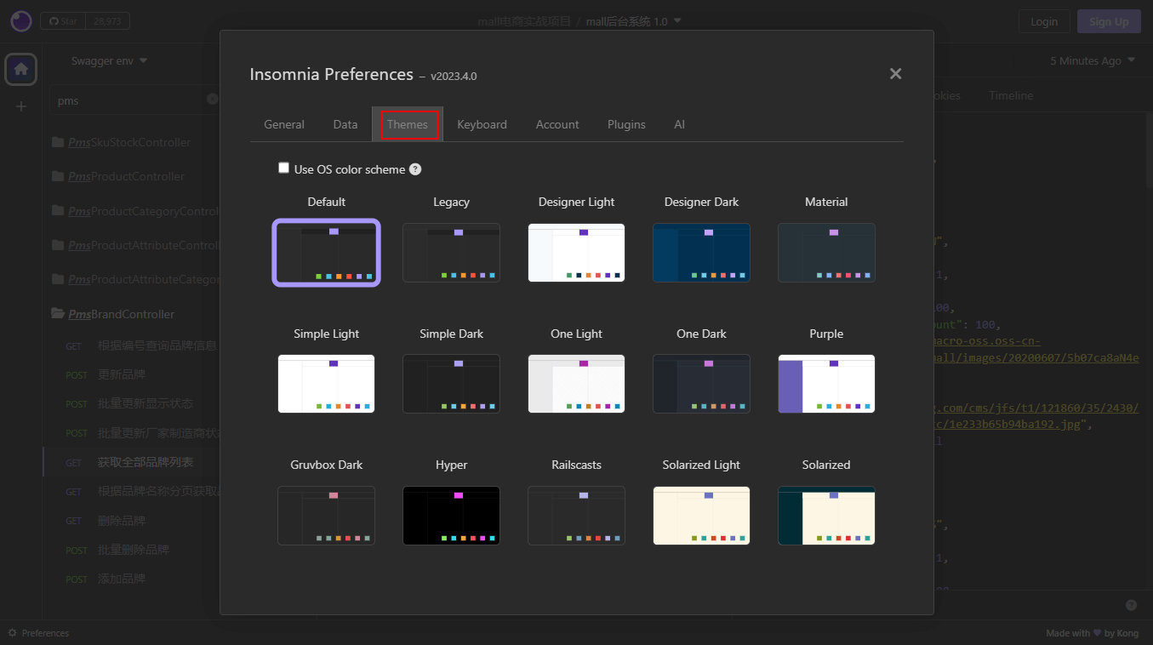Open the PmsBrandController folder

(122, 314)
